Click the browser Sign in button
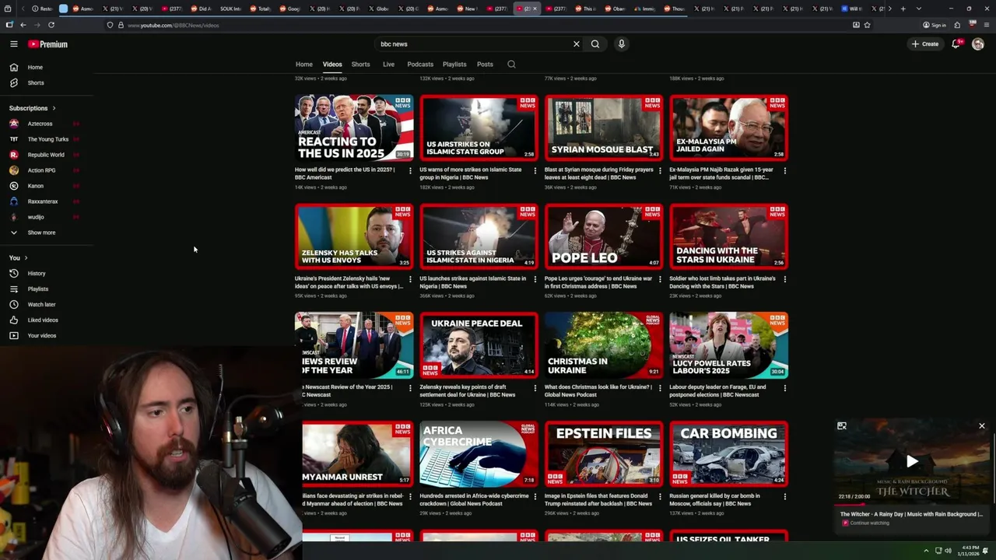 coord(935,25)
